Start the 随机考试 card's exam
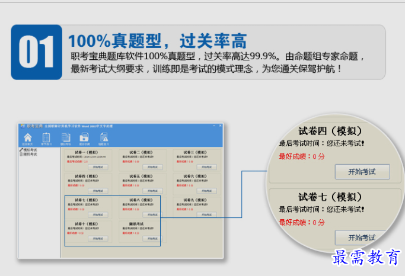Viewport: 405px width, 276px height. [152, 239]
